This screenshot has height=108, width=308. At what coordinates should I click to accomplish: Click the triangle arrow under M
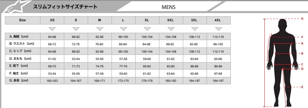(99, 29)
